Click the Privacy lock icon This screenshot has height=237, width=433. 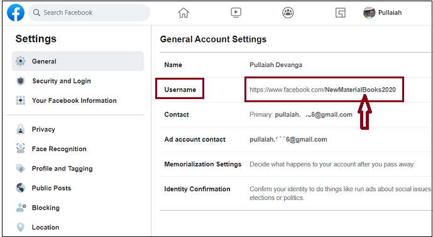21,129
